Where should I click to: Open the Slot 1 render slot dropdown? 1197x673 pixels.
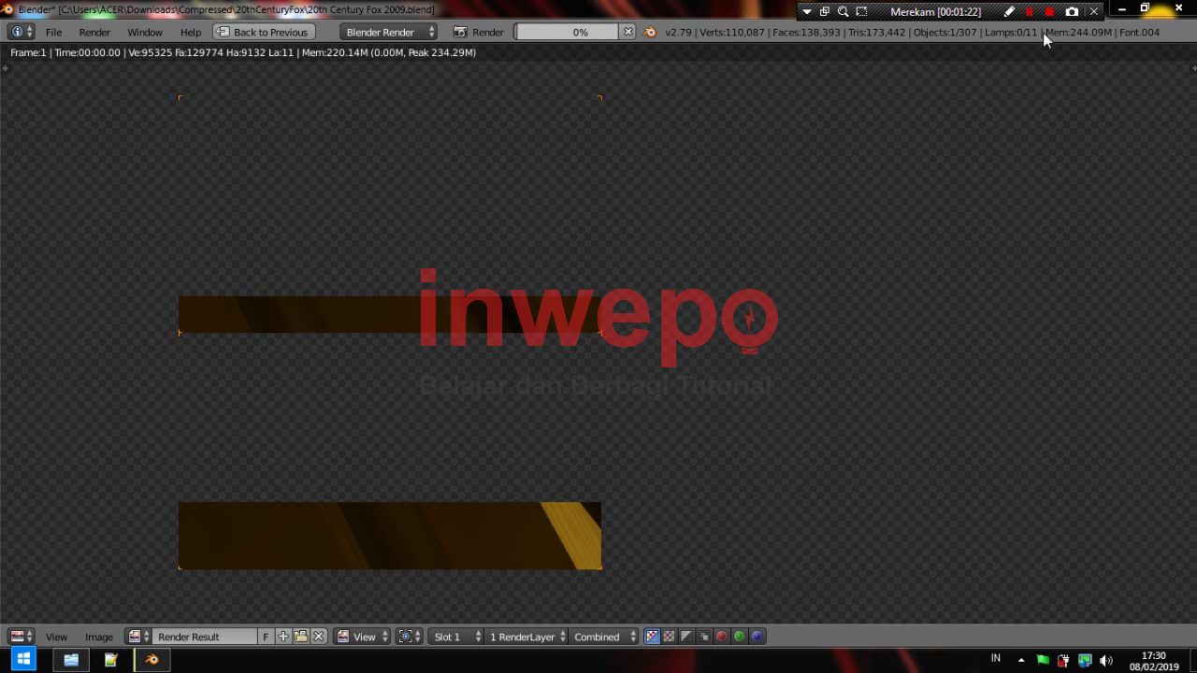(456, 637)
